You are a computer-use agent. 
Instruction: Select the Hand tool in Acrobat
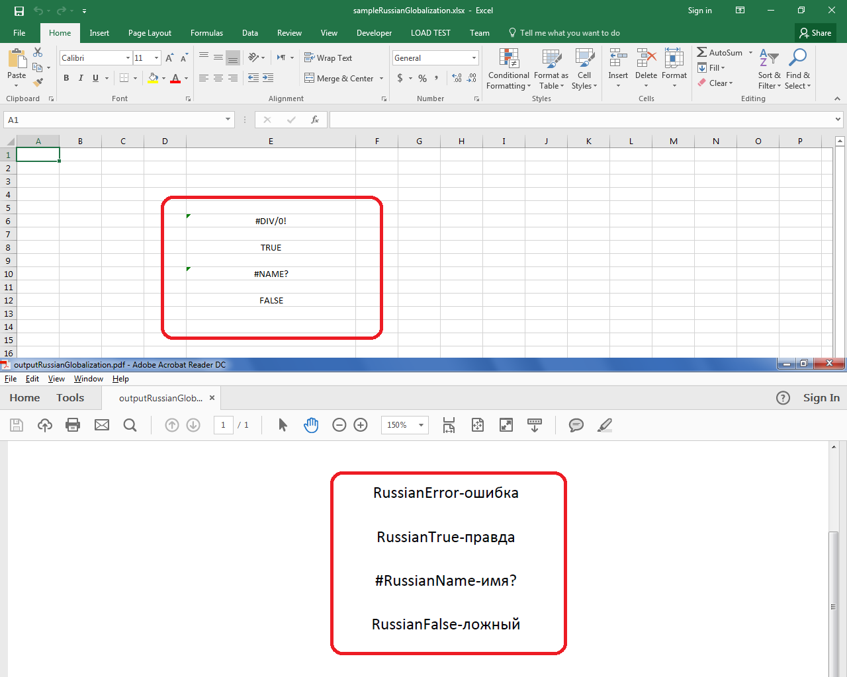[x=311, y=425]
